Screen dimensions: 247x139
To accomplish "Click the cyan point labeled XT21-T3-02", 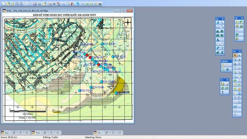I will click(113, 57).
